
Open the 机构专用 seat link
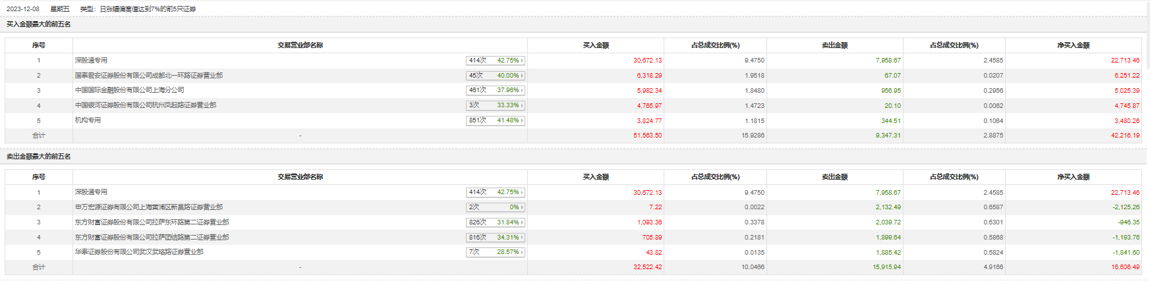pos(88,120)
